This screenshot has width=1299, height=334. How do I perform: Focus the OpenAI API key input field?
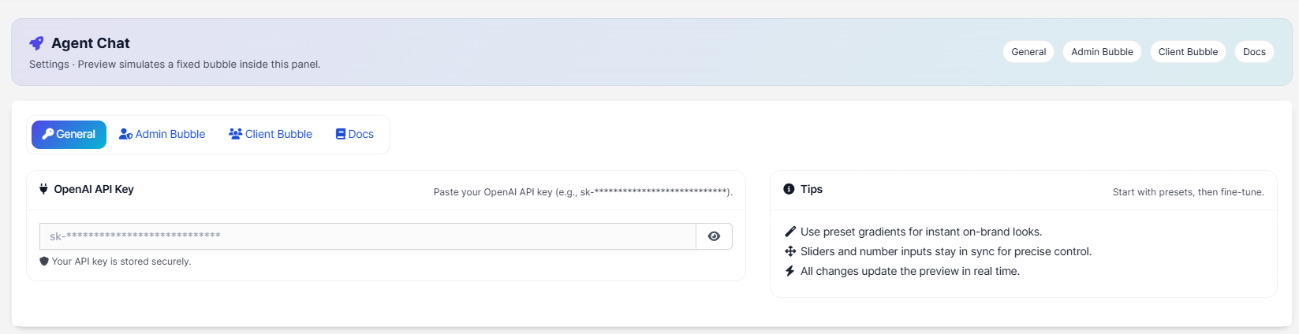(x=368, y=236)
